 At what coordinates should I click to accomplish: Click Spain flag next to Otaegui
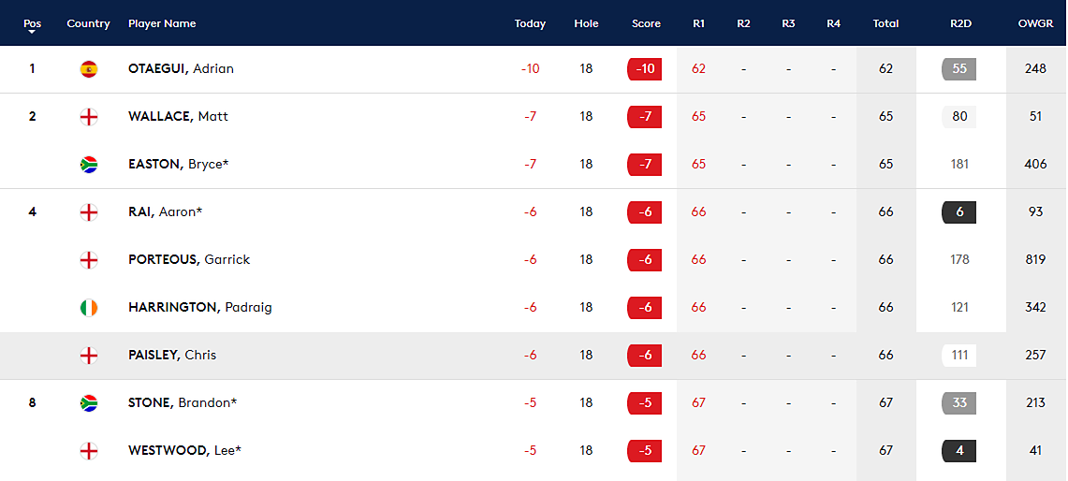pos(89,69)
